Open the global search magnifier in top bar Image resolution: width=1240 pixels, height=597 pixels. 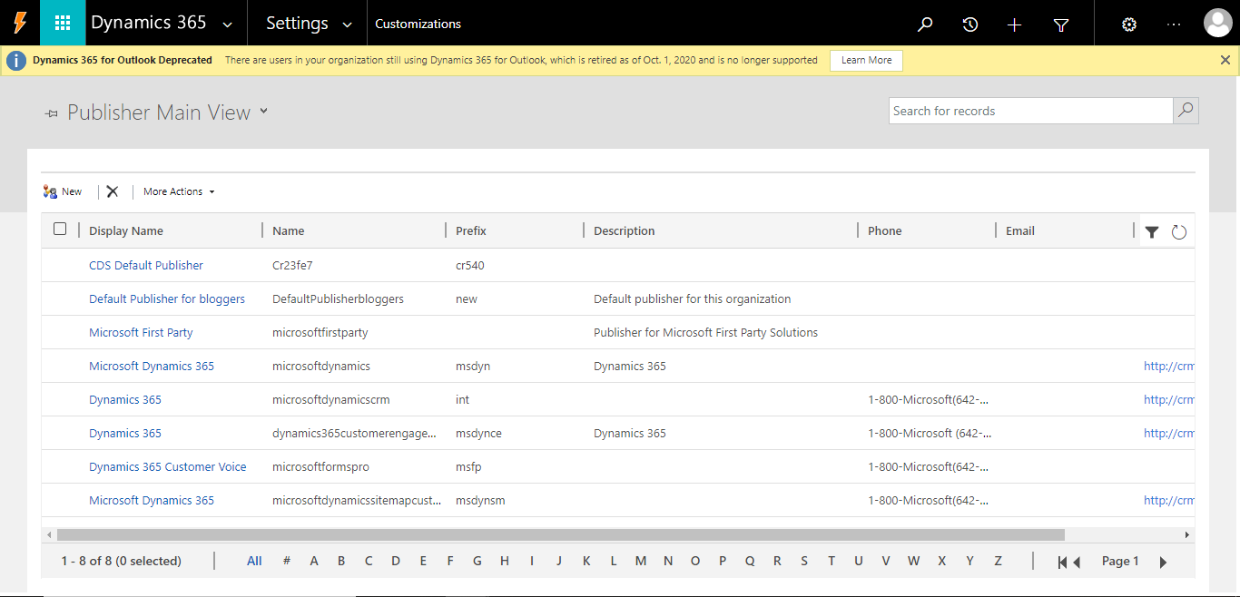click(925, 24)
